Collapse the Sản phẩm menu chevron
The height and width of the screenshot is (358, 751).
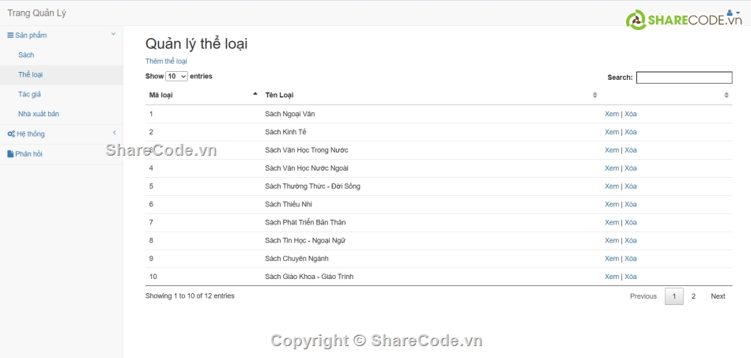(114, 34)
